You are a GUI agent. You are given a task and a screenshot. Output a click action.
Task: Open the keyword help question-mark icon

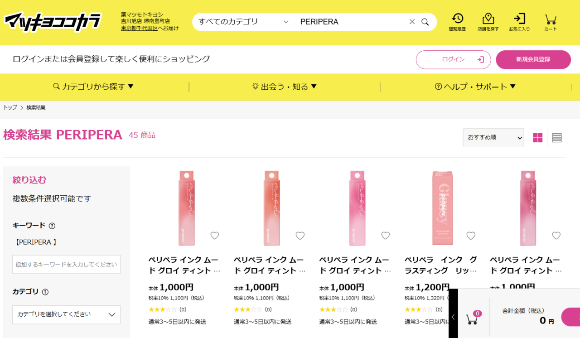click(x=52, y=226)
